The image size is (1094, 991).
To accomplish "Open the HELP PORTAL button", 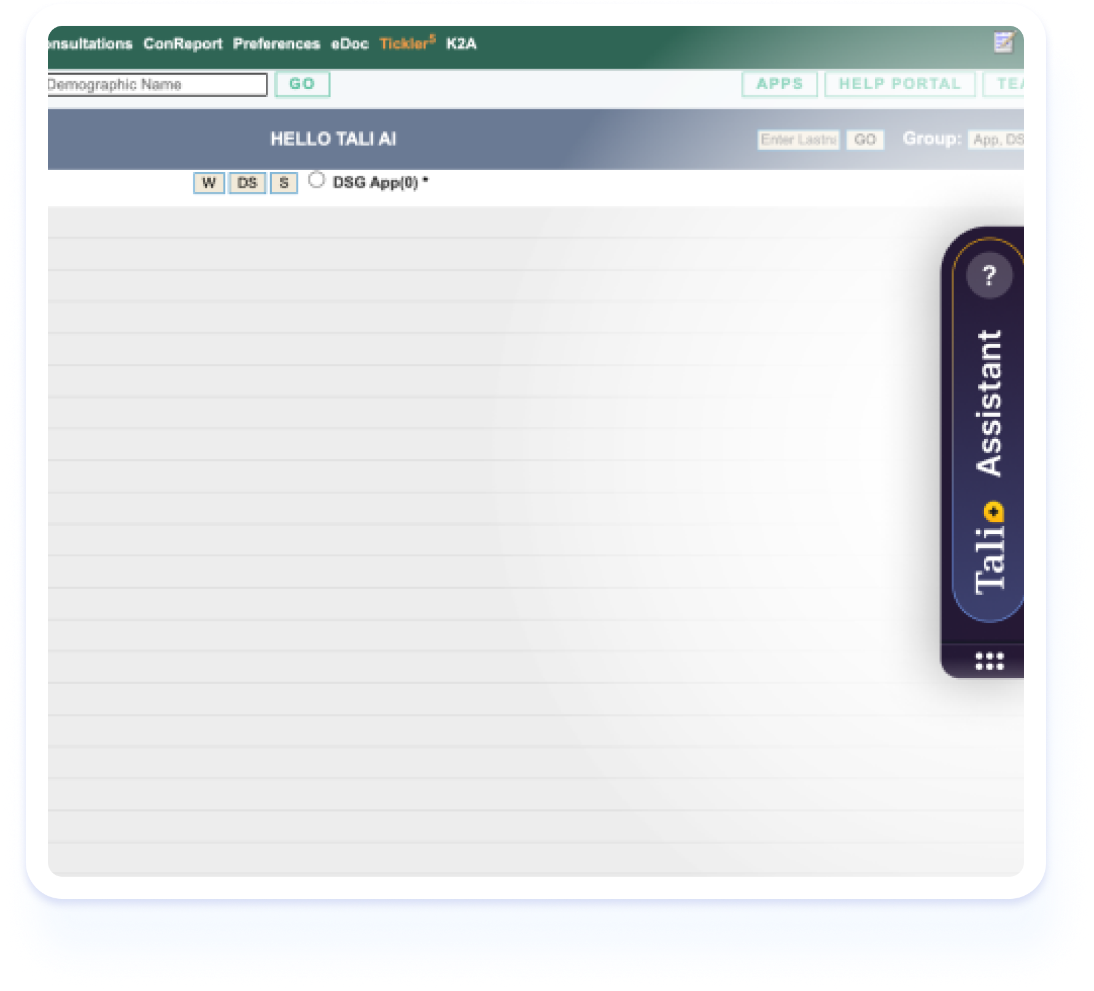I will click(899, 84).
